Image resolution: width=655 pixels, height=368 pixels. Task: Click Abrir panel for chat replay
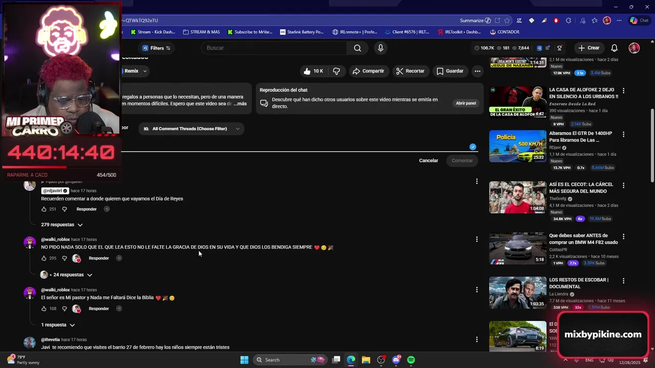466,103
